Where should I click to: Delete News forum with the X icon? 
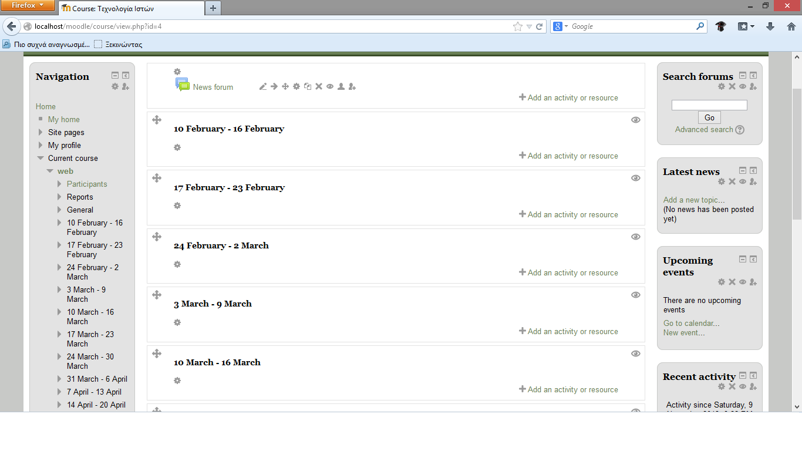click(319, 87)
